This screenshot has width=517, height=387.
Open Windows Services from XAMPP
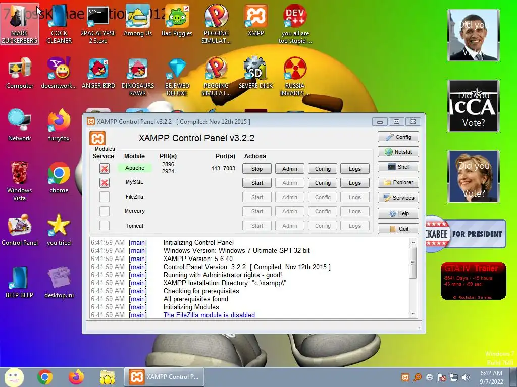(398, 198)
